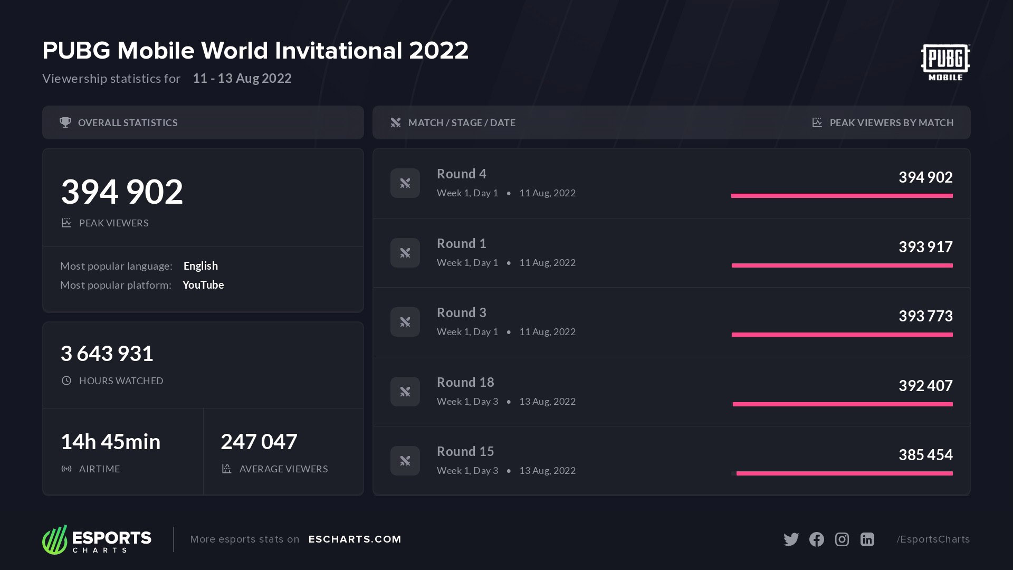Viewport: 1013px width, 570px height.
Task: Select the Round 3 match row title
Action: [462, 312]
